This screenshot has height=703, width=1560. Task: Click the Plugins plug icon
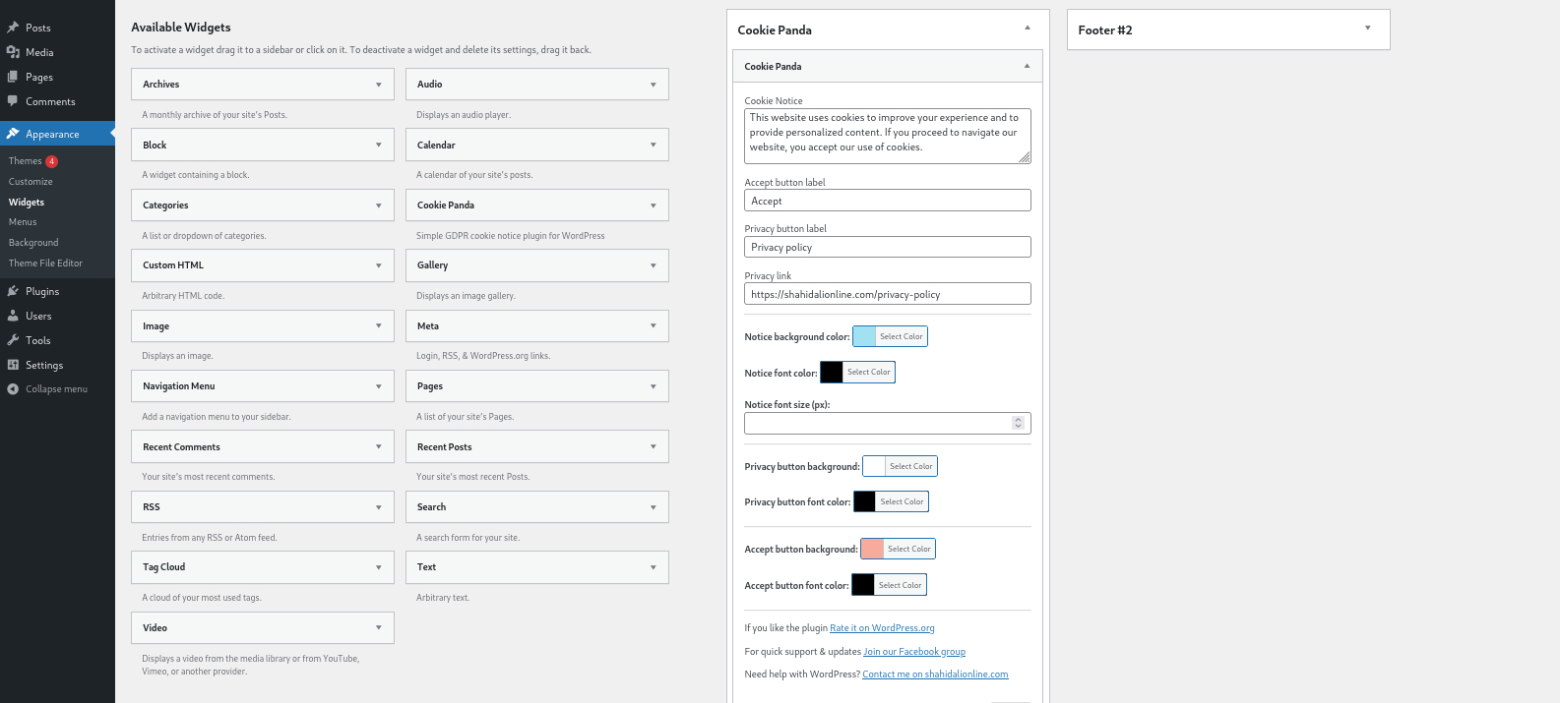click(x=13, y=291)
